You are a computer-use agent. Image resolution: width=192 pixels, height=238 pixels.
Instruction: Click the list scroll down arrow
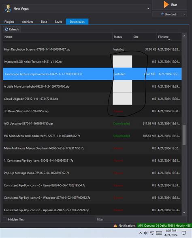click(x=184, y=212)
